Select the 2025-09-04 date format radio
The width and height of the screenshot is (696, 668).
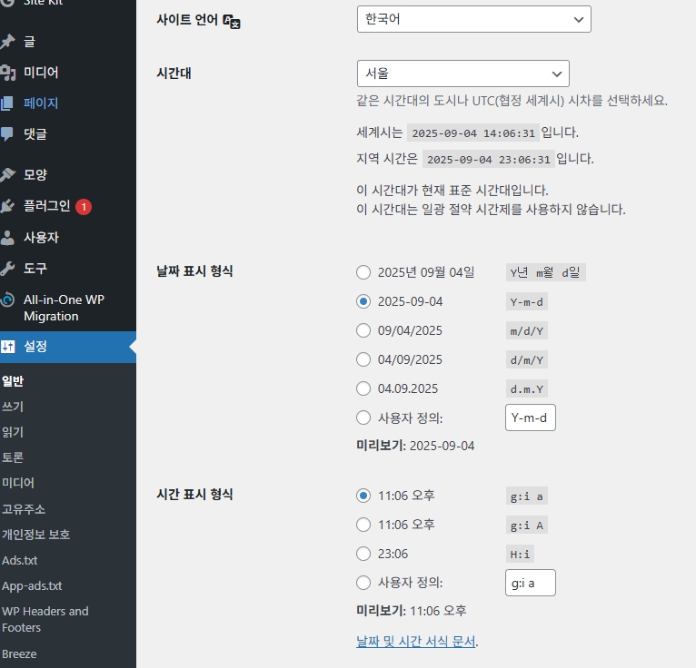pyautogui.click(x=363, y=301)
